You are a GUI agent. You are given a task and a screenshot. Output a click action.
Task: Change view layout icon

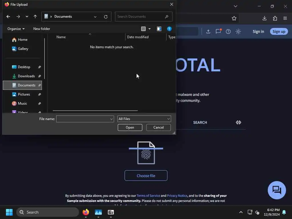pyautogui.click(x=143, y=29)
